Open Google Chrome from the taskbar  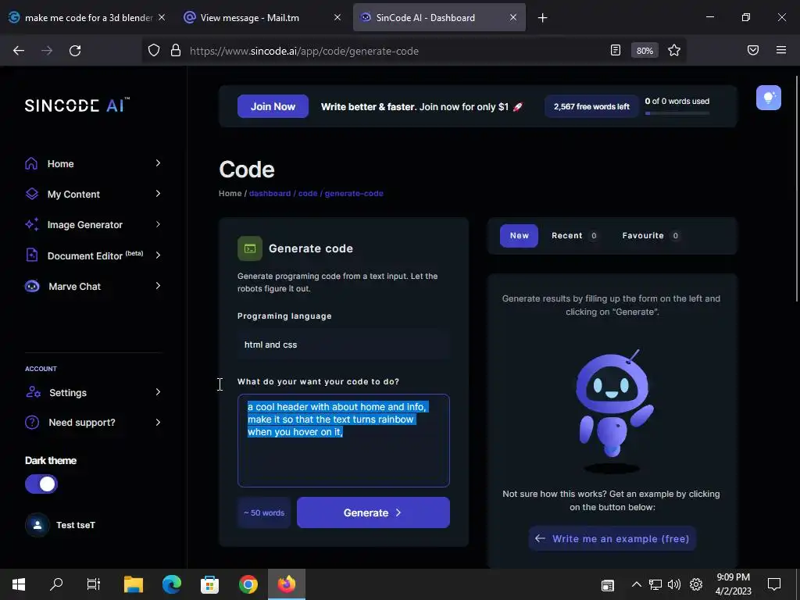248,584
